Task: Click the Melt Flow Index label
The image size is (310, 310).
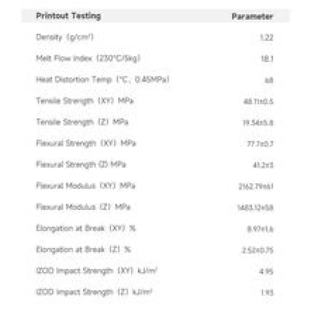Action: point(88,58)
